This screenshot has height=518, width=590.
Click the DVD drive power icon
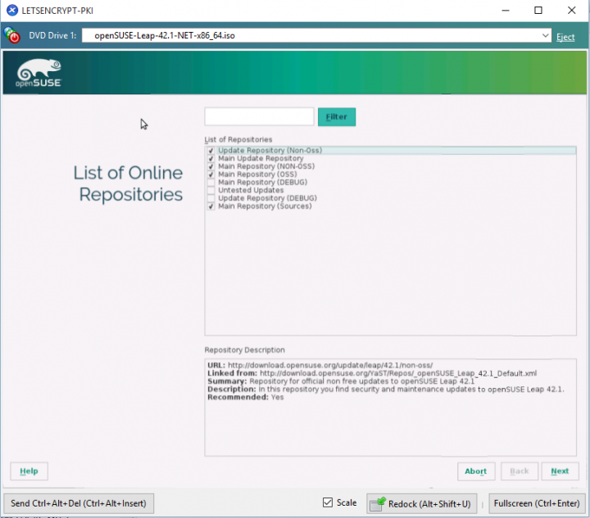12,36
